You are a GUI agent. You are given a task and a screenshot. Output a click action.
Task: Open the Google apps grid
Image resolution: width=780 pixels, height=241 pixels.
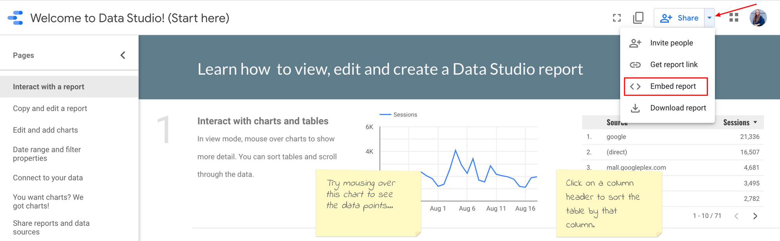coord(734,18)
